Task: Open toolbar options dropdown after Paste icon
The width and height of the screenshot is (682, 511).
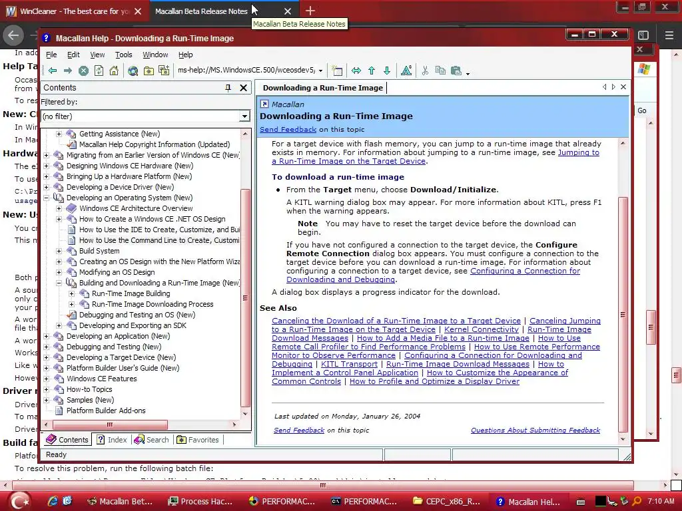Action: tap(468, 73)
